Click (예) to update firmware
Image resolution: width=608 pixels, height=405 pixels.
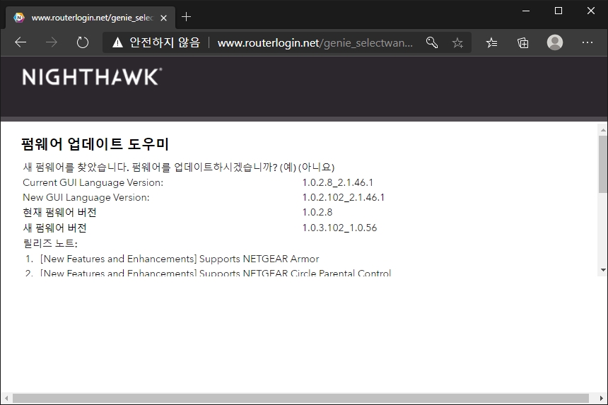coord(288,167)
